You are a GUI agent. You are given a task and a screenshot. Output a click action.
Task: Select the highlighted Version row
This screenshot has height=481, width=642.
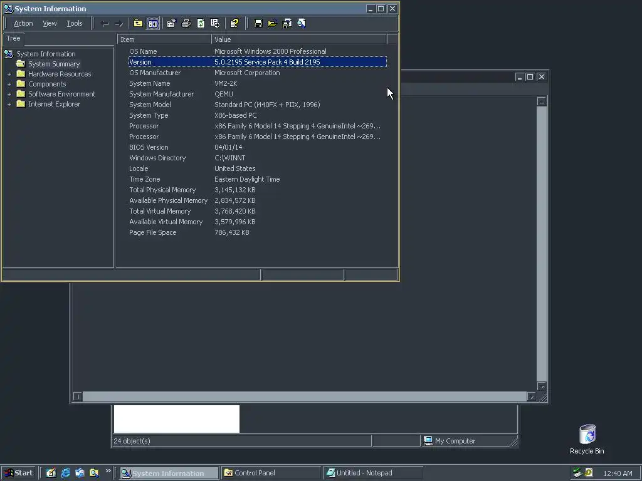[258, 62]
